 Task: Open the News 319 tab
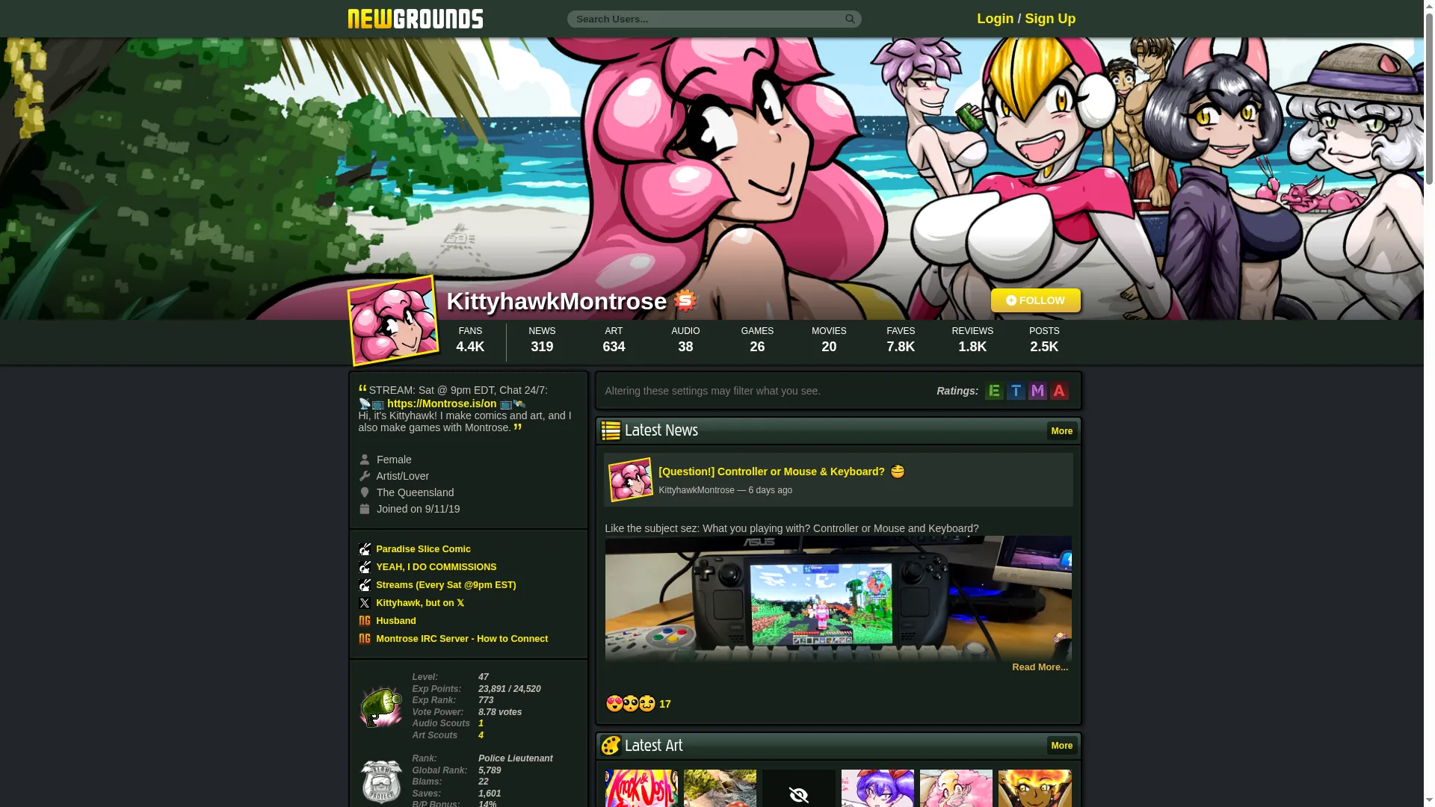[x=542, y=340]
